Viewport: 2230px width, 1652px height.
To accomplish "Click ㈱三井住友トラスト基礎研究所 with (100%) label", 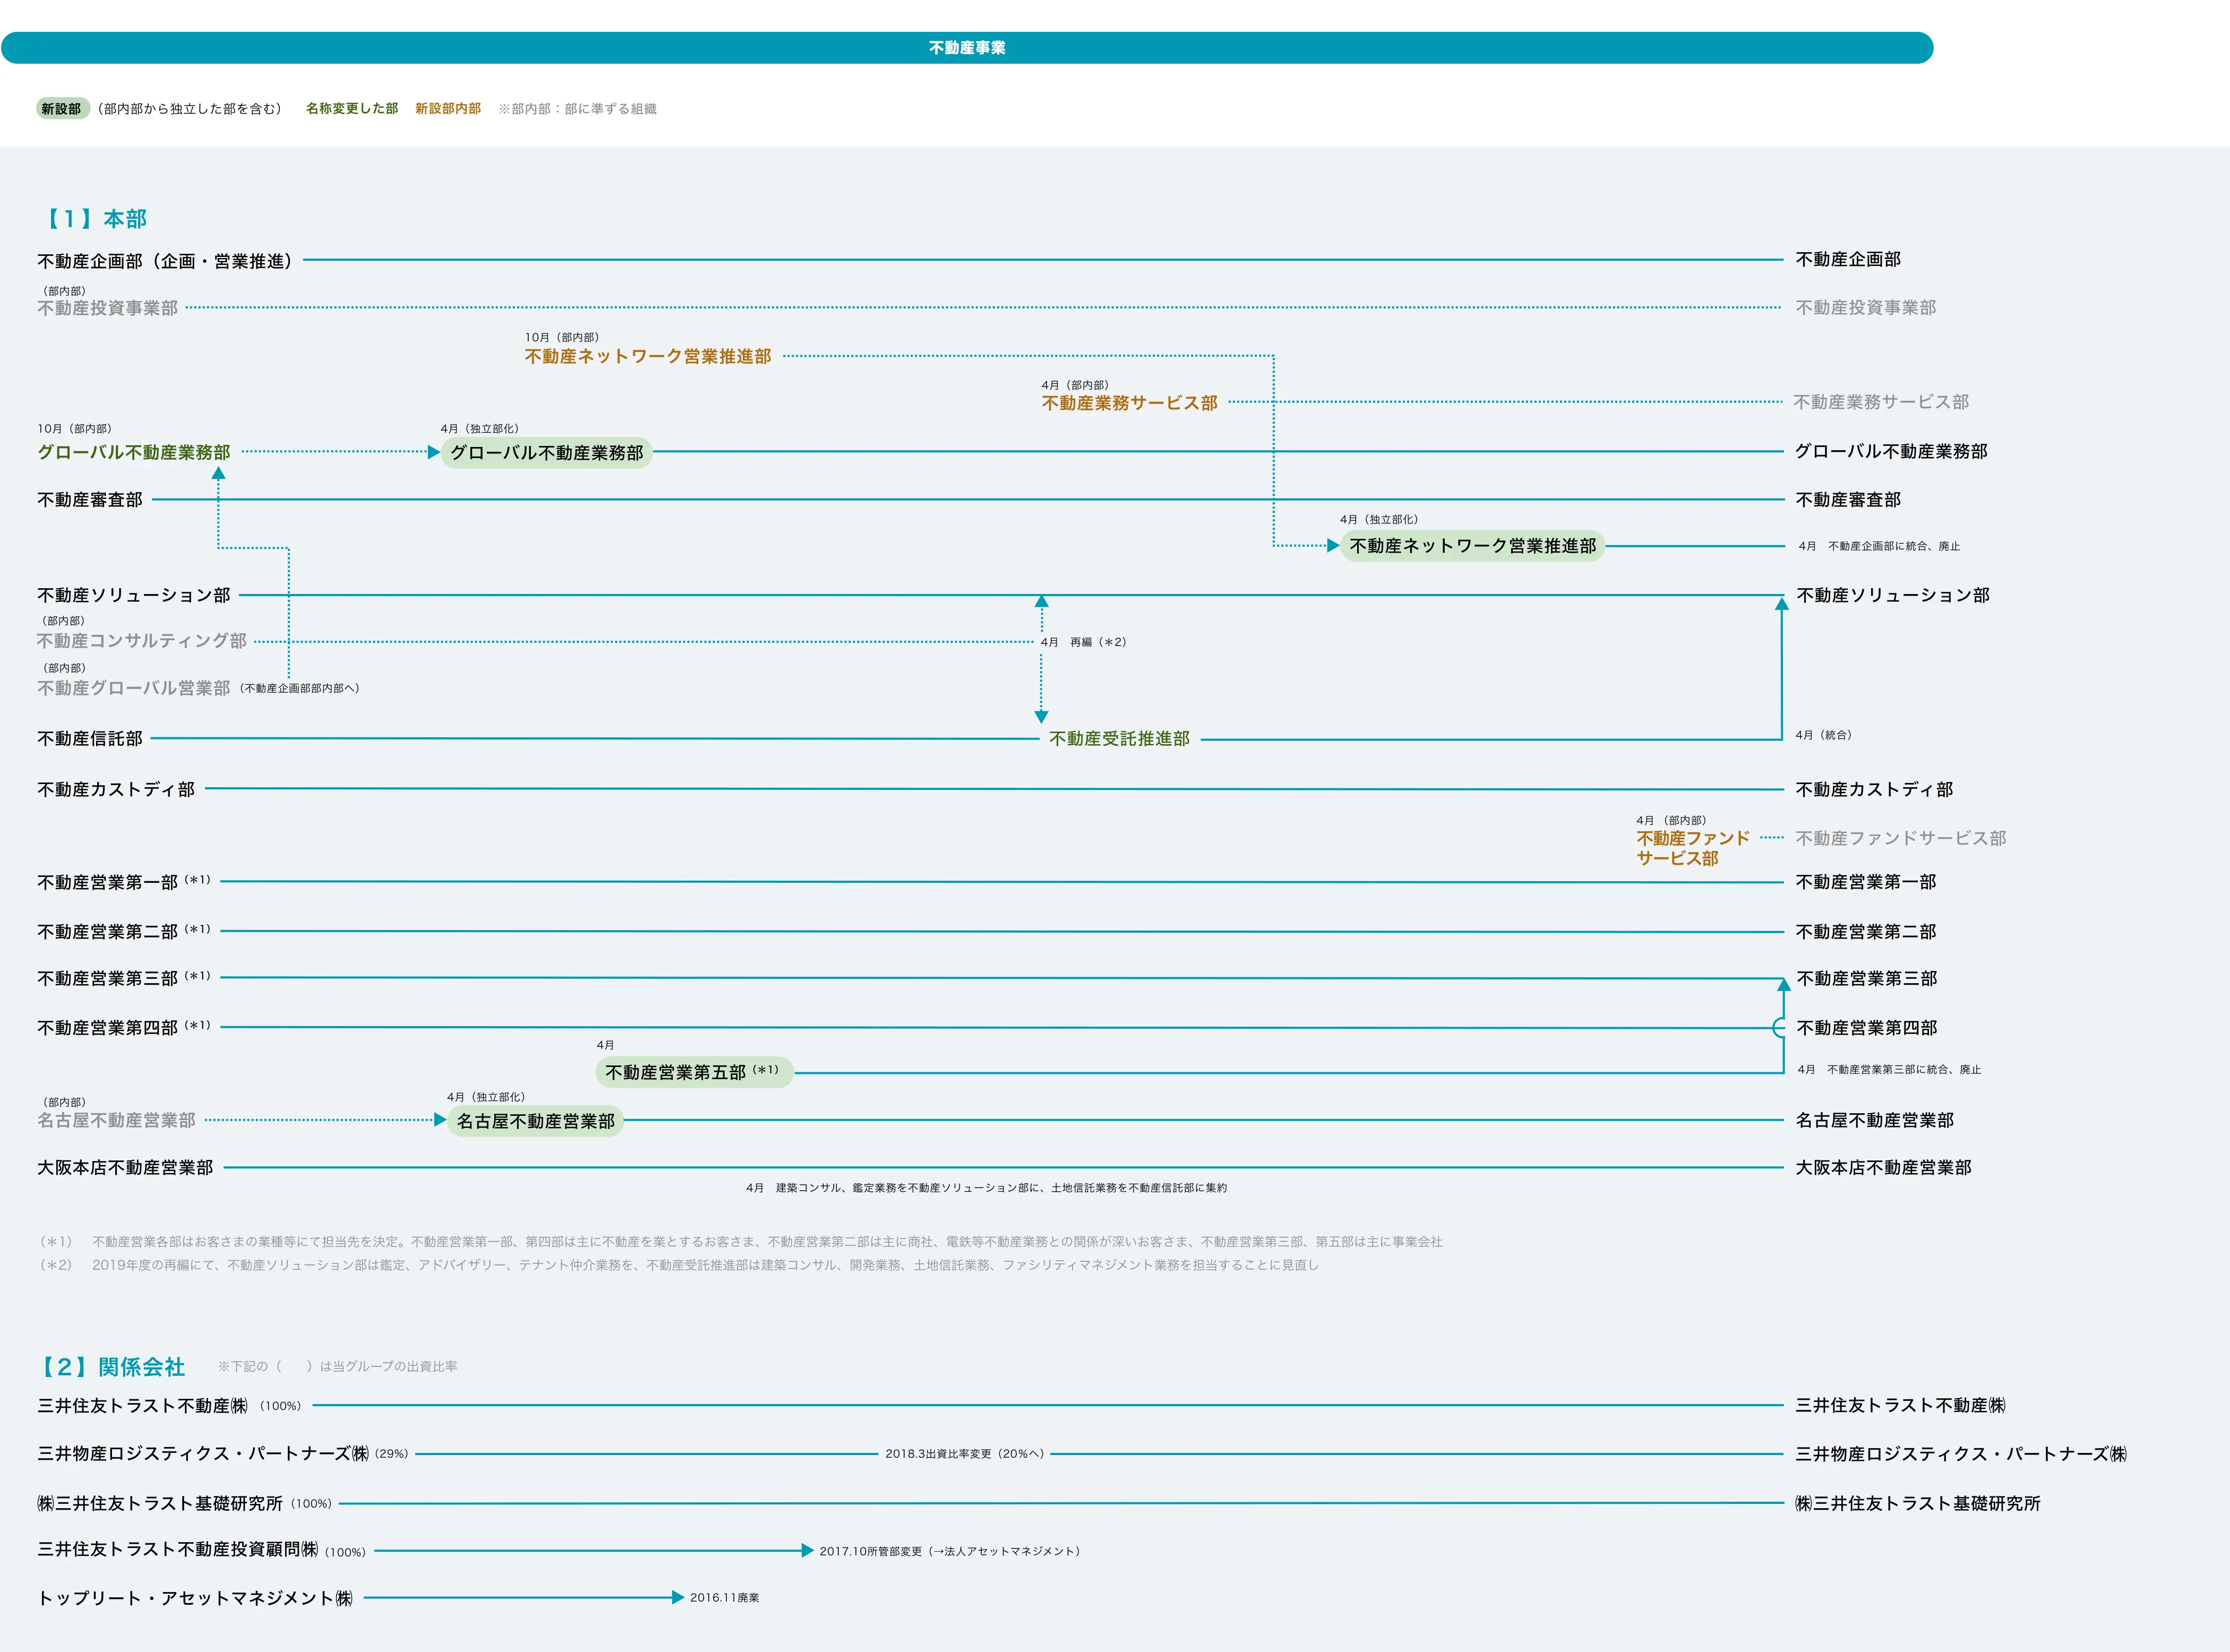I will pos(184,1503).
